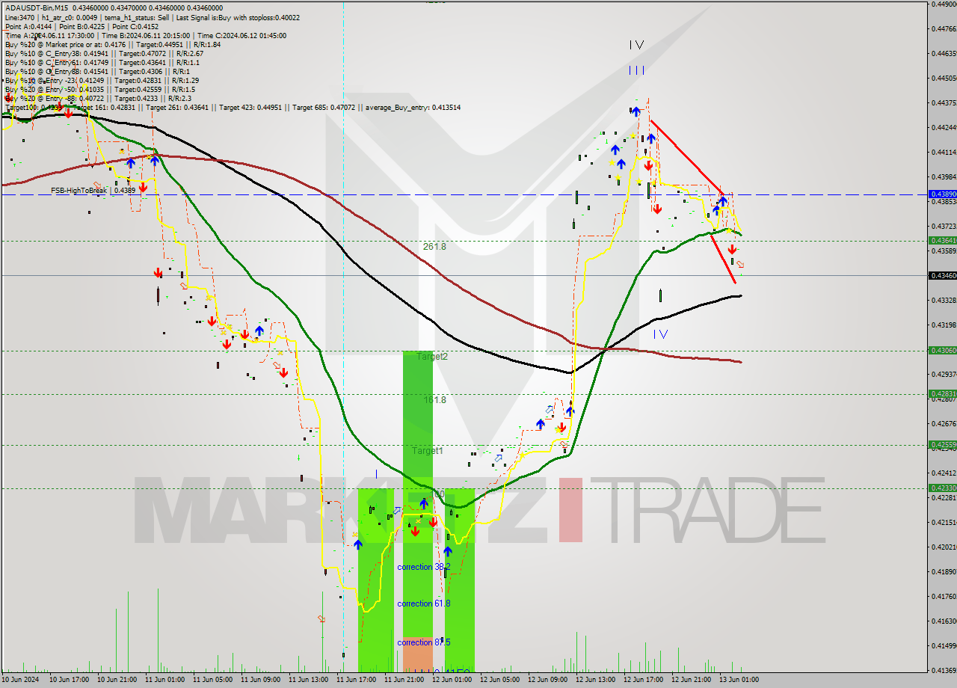
Task: Select the 12 Jun 21:00 time label
Action: (692, 680)
